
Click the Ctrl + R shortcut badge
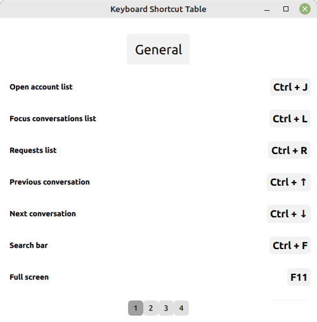click(289, 150)
